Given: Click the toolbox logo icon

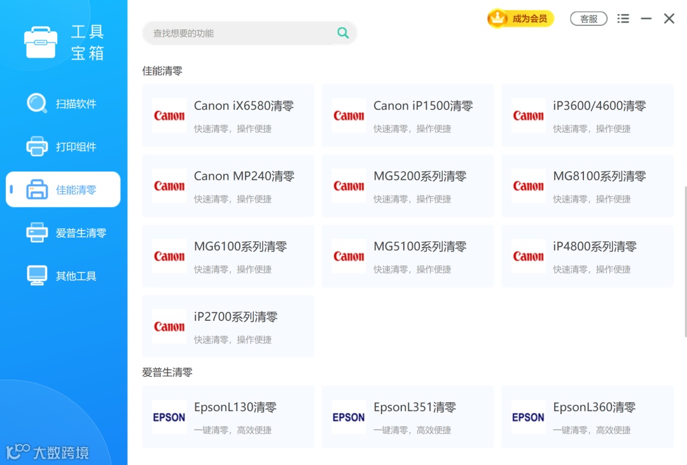Looking at the screenshot, I should click(41, 42).
